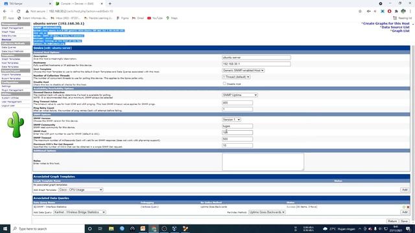Click the Cacti cactus logo
The image size is (415, 233).
pos(16,124)
